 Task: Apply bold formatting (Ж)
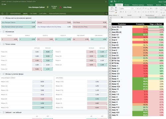pos(121,12)
